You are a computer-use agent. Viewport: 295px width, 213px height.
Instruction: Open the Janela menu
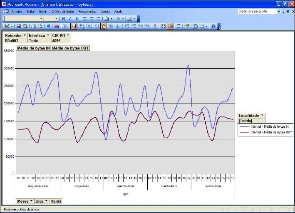[105, 12]
